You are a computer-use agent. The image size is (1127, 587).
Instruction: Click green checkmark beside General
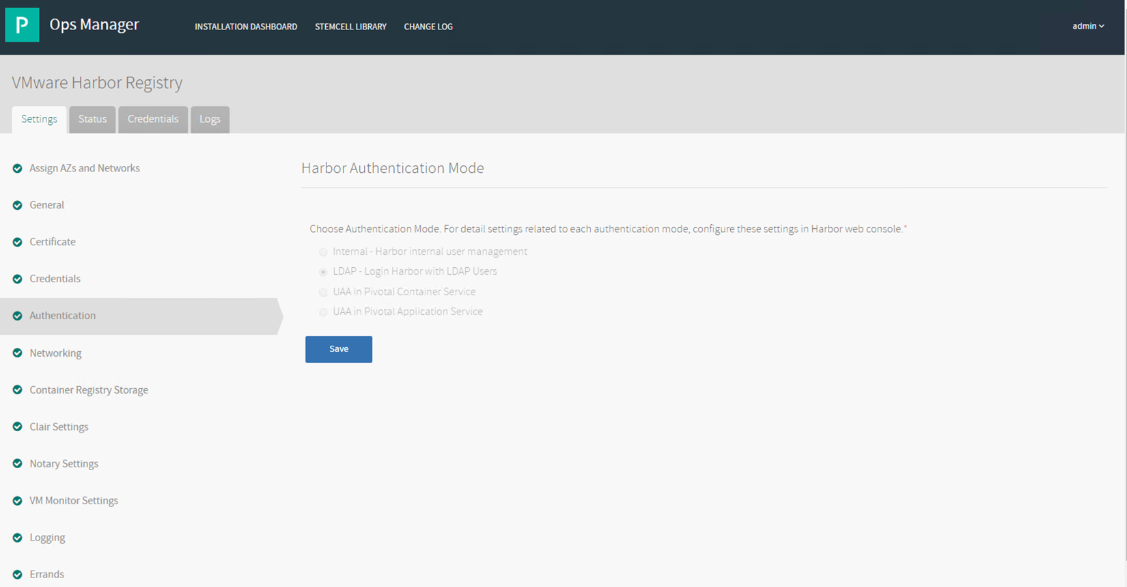(x=18, y=205)
